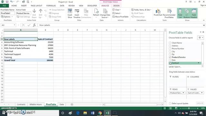
Task: Open Edge browser from the taskbar
Action: tap(78, 113)
